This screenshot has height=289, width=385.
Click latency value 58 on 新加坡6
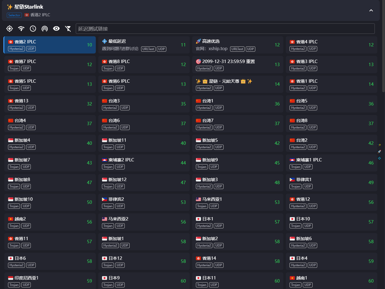tap(371, 242)
